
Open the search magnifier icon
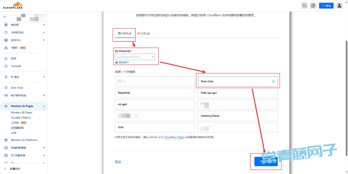pos(304,6)
